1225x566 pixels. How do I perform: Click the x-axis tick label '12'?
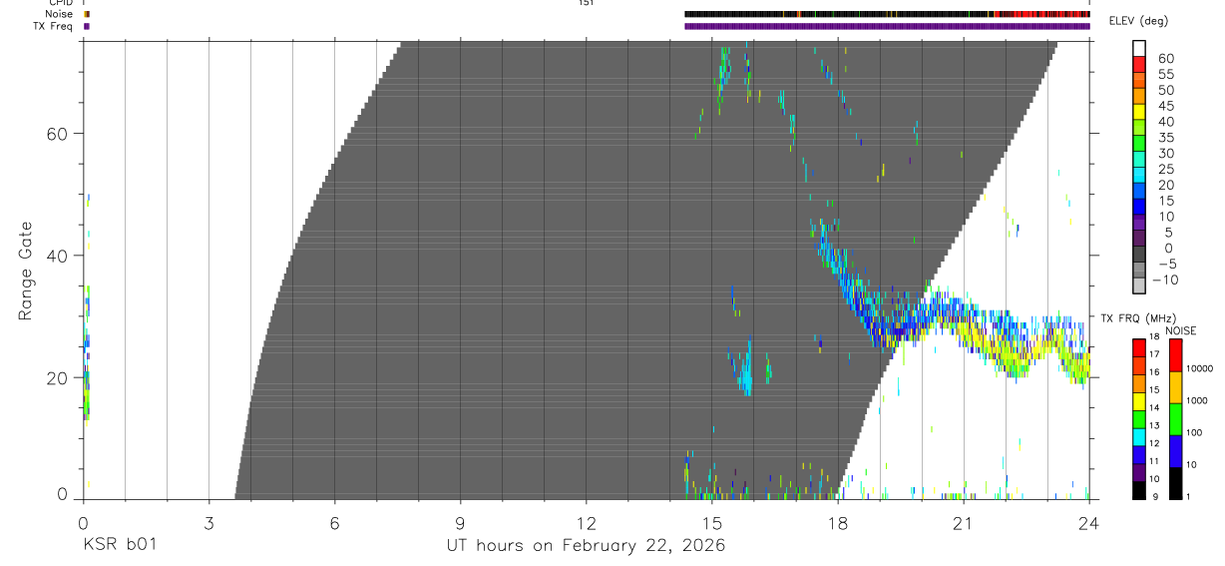586,522
